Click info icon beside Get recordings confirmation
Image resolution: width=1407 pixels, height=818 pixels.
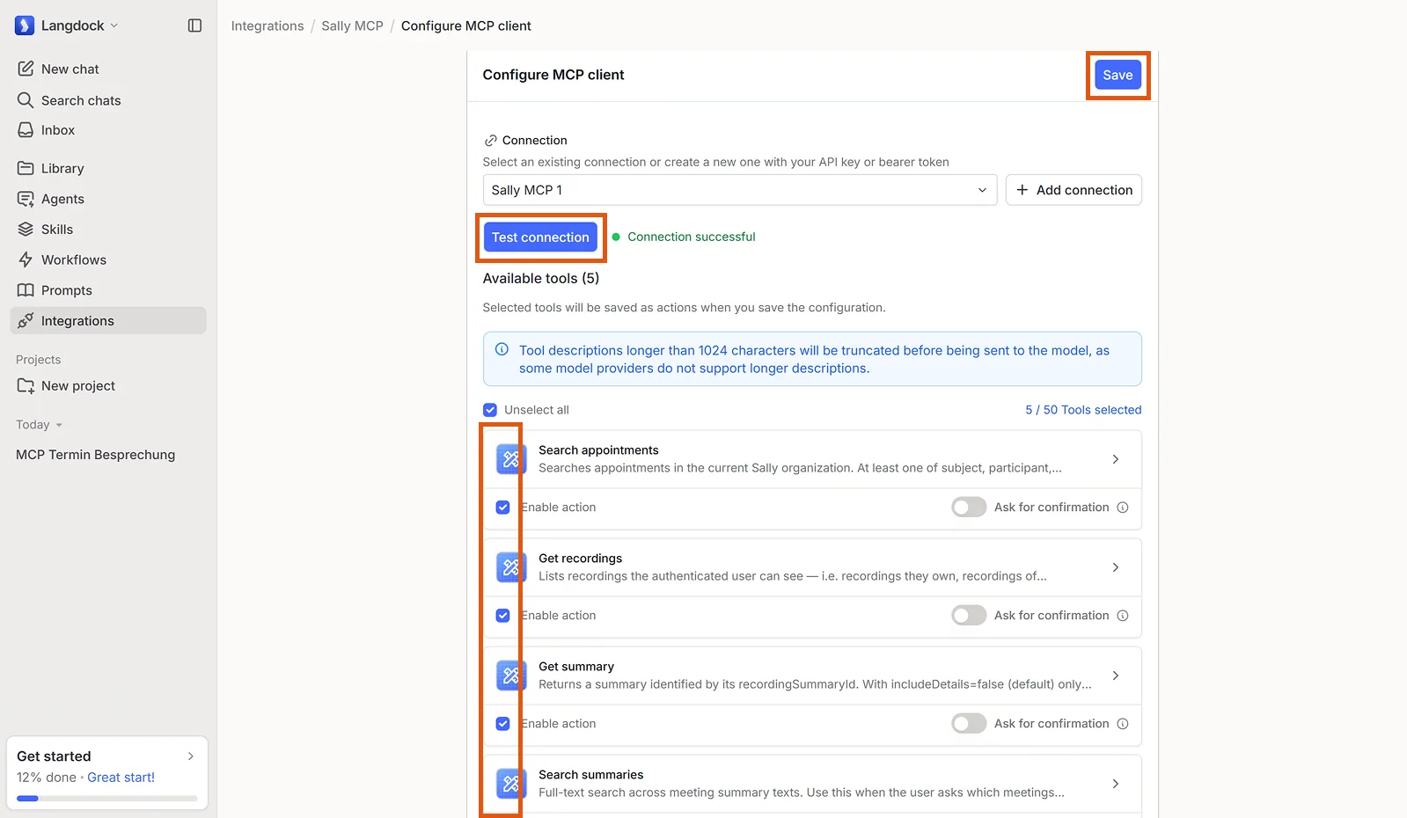tap(1123, 616)
